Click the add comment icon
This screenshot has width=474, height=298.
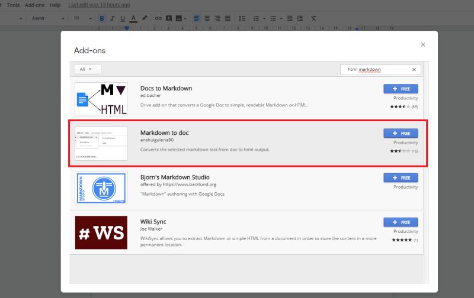tap(169, 18)
